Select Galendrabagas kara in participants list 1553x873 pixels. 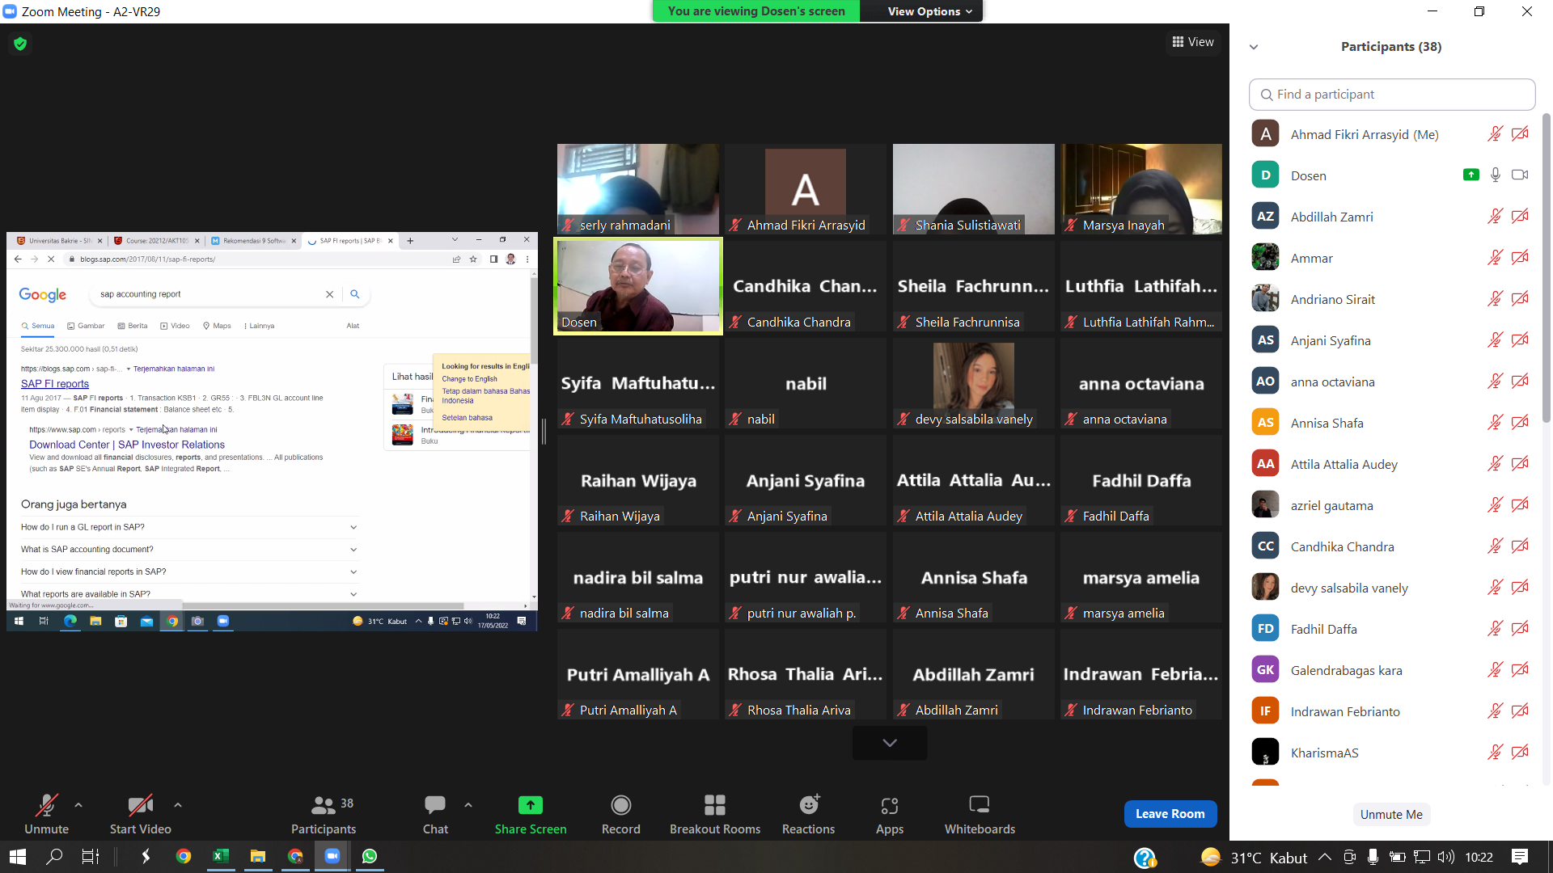pyautogui.click(x=1391, y=670)
